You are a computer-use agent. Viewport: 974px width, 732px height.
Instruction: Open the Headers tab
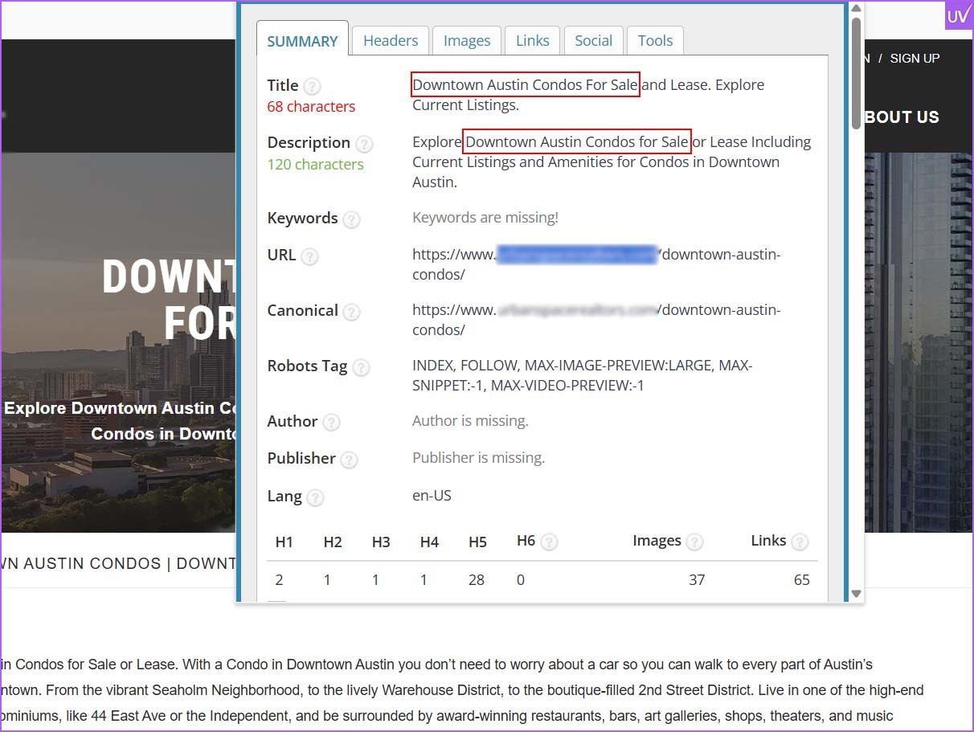click(391, 41)
